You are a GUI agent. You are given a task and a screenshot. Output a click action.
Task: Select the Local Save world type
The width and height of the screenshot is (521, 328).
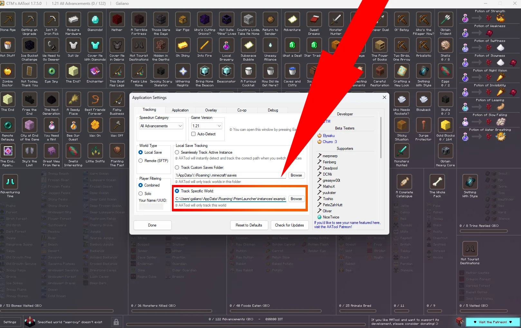point(141,152)
